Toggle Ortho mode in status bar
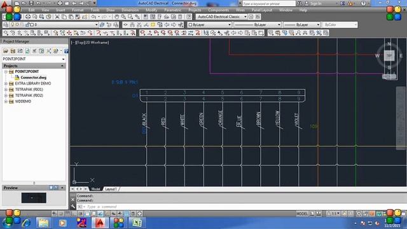The width and height of the screenshot is (407, 229). pyautogui.click(x=74, y=214)
